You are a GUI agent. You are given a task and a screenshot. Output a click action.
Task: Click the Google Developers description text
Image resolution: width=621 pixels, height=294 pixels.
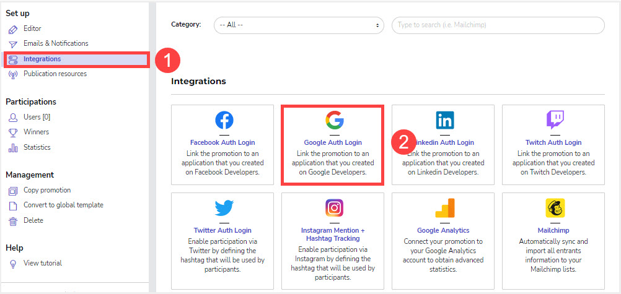(333, 163)
